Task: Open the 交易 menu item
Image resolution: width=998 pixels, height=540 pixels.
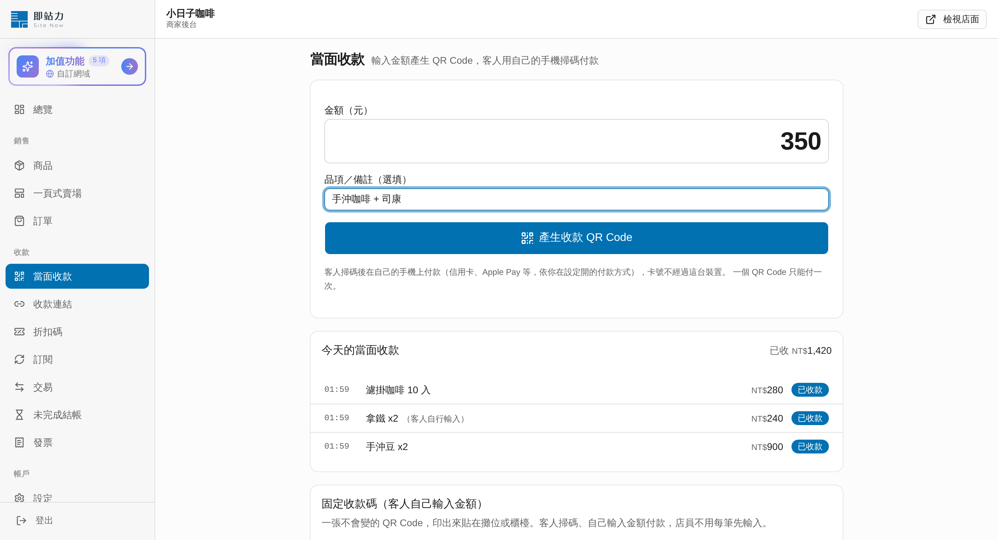Action: point(77,387)
